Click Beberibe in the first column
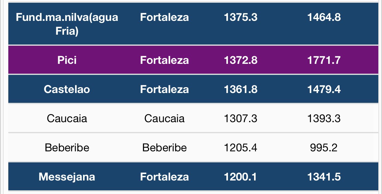Viewport: 382px width, 194px height. (67, 148)
